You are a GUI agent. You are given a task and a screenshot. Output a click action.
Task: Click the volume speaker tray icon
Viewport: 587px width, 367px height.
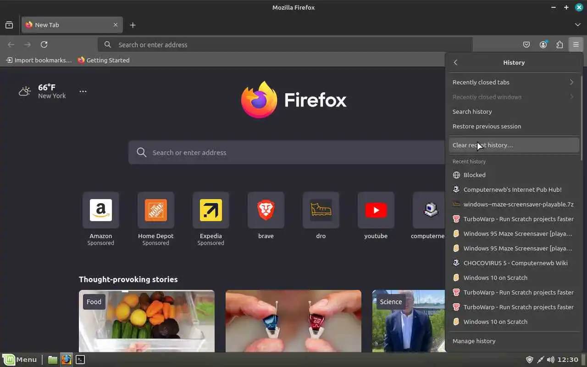coord(551,360)
